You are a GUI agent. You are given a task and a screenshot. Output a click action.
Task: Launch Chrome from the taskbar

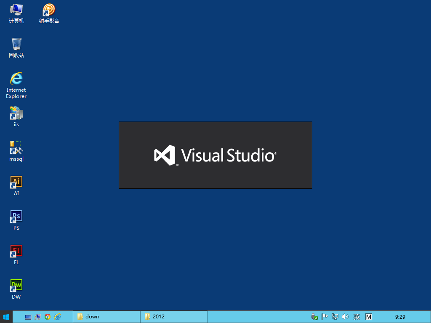[x=48, y=317]
